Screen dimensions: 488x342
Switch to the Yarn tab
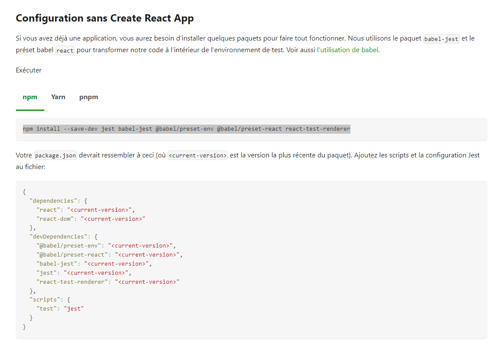click(x=58, y=97)
